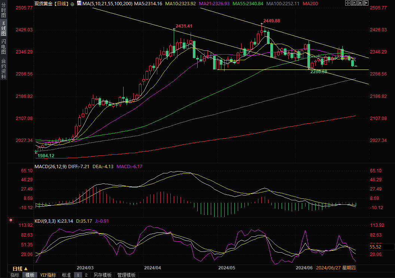Click 另存模板 to save template
The width and height of the screenshot is (395, 278).
102,275
